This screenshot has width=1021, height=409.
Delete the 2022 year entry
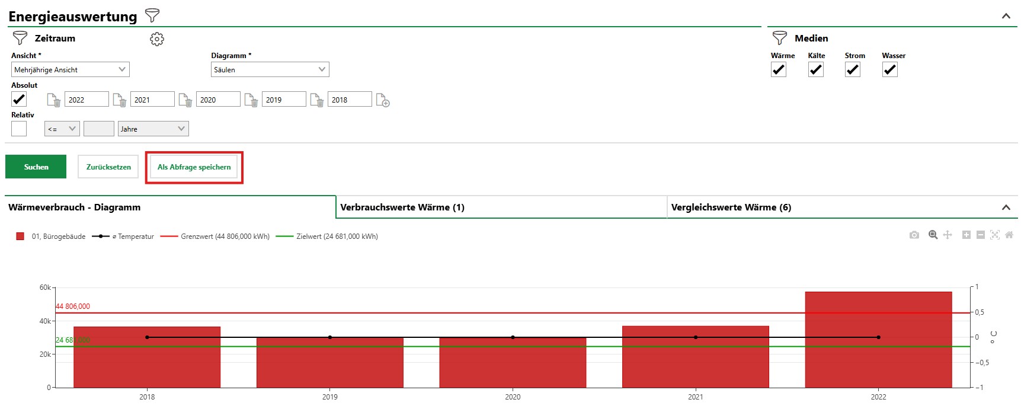54,100
